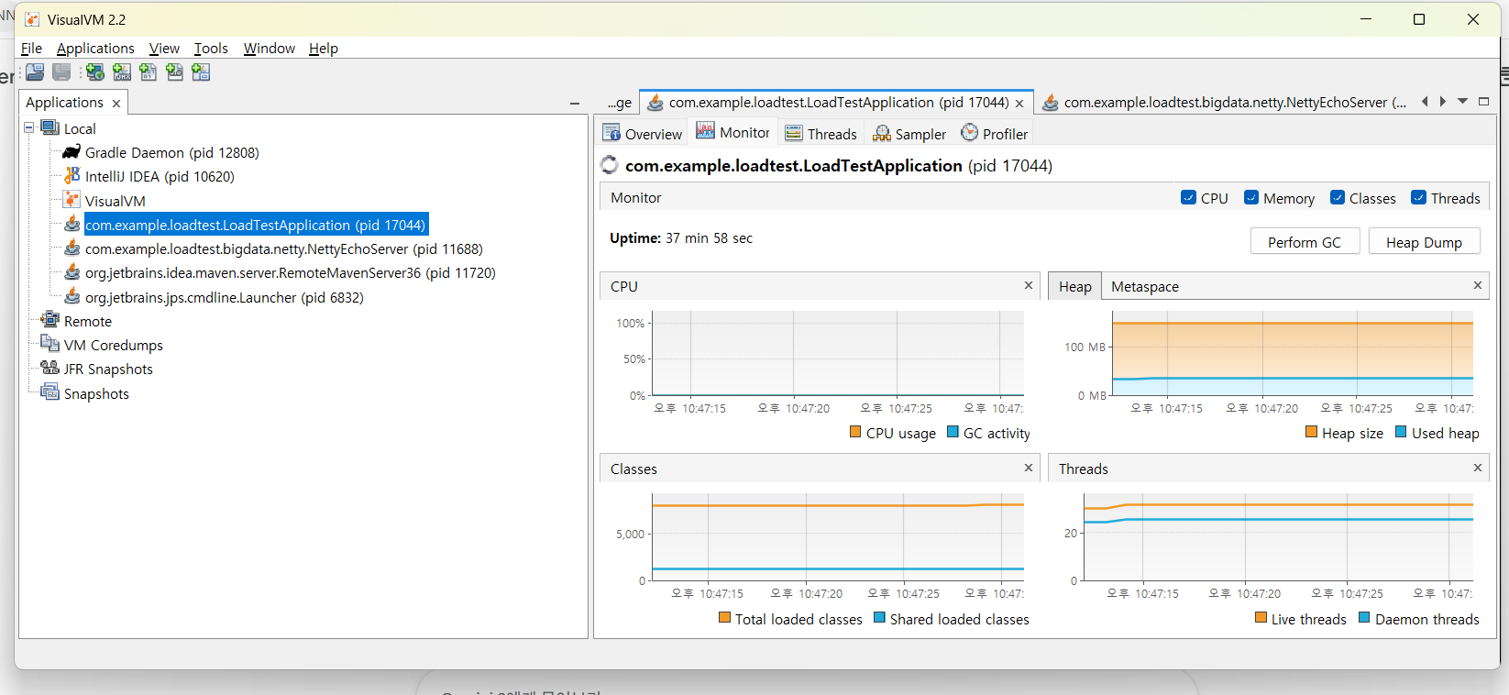This screenshot has height=695, width=1509.
Task: Click the Java icon beside jps.cmdline.Launcher node
Action: click(72, 295)
